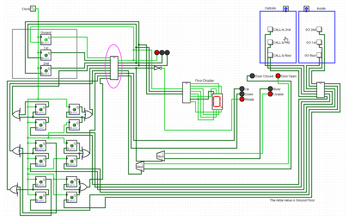The width and height of the screenshot is (347, 217).
Task: Click the multiplexer right of the Inside panel
Action: (x=320, y=90)
